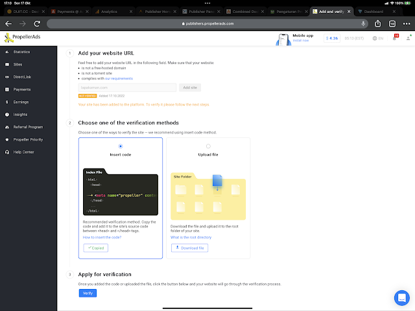The width and height of the screenshot is (415, 311).
Task: Click the Help Center headset icon
Action: (x=7, y=152)
